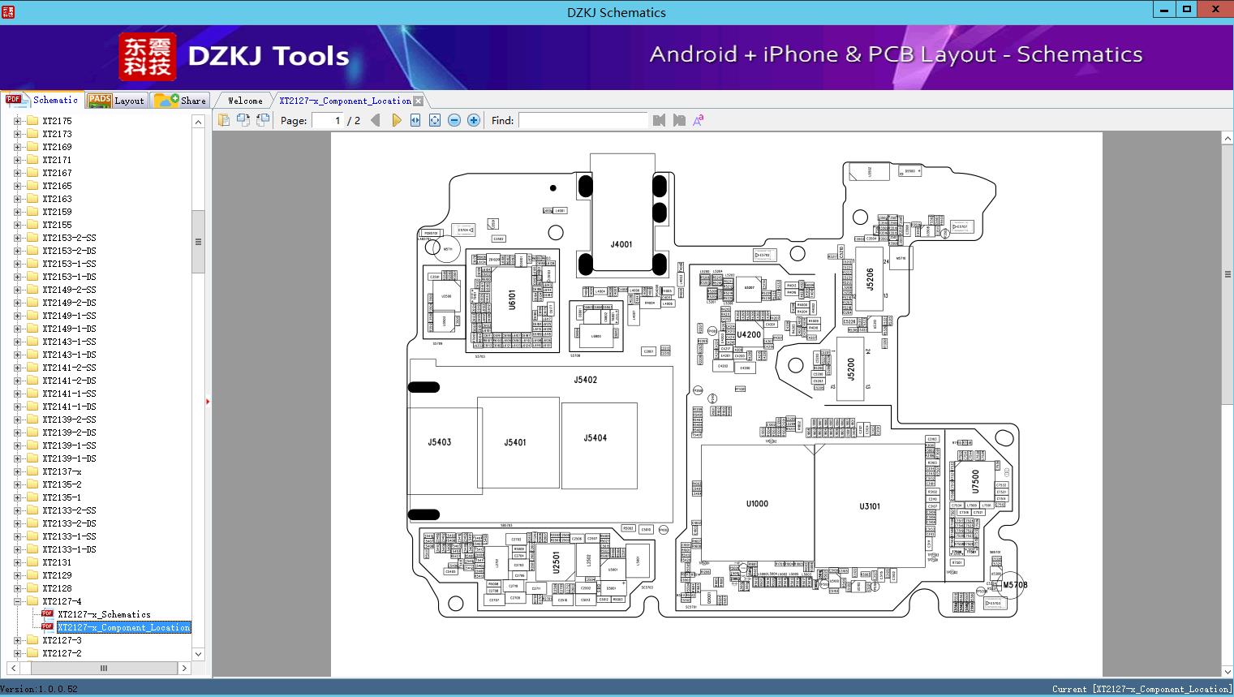Click the zoom in plus icon

coord(474,120)
